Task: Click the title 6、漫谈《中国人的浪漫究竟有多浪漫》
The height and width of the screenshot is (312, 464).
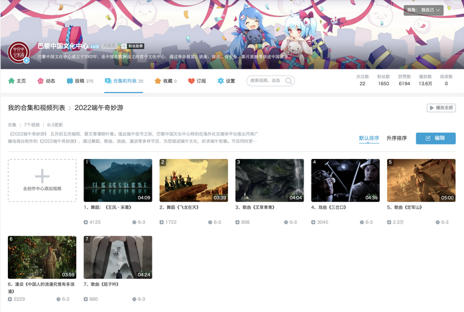Action: tap(41, 287)
